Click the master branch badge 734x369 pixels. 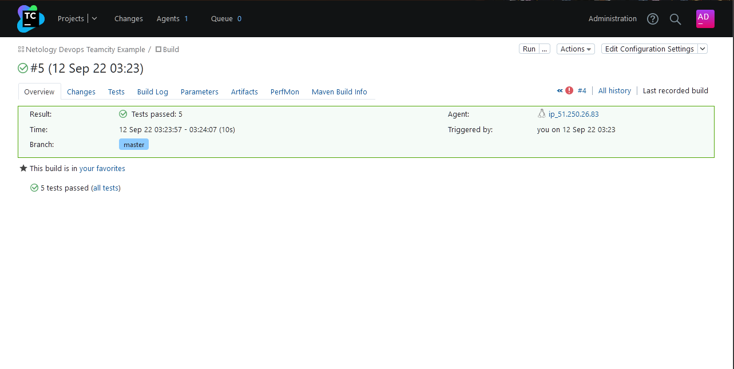click(133, 144)
